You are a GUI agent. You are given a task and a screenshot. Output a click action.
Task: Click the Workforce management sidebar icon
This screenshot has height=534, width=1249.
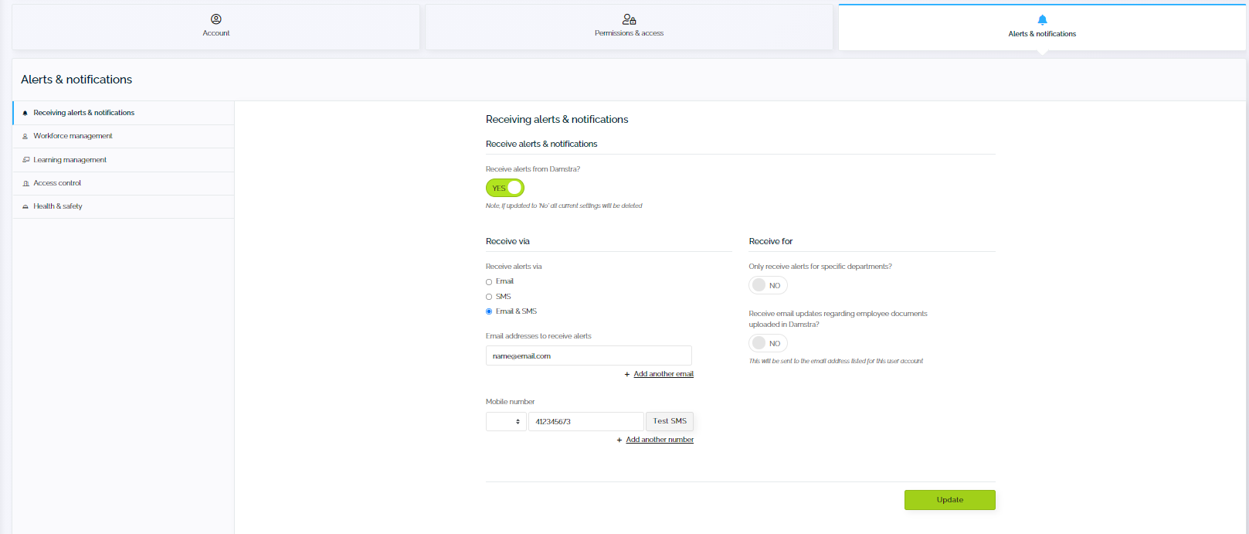coord(25,136)
